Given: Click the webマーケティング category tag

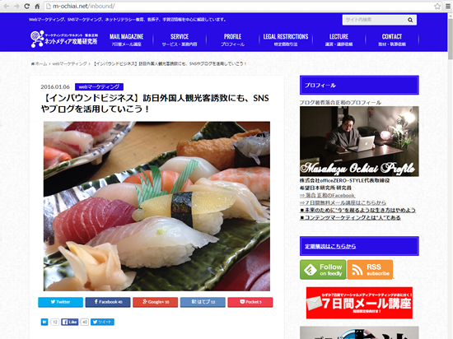Looking at the screenshot, I should [99, 87].
